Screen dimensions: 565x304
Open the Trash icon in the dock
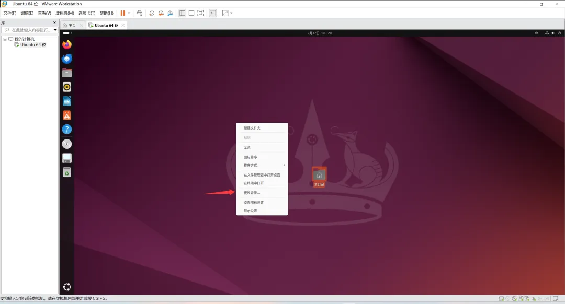point(66,172)
